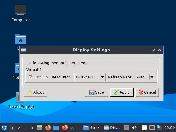This screenshot has height=132, width=176.
Task: Click the eject removable media tray icon
Action: pyautogui.click(x=127, y=128)
